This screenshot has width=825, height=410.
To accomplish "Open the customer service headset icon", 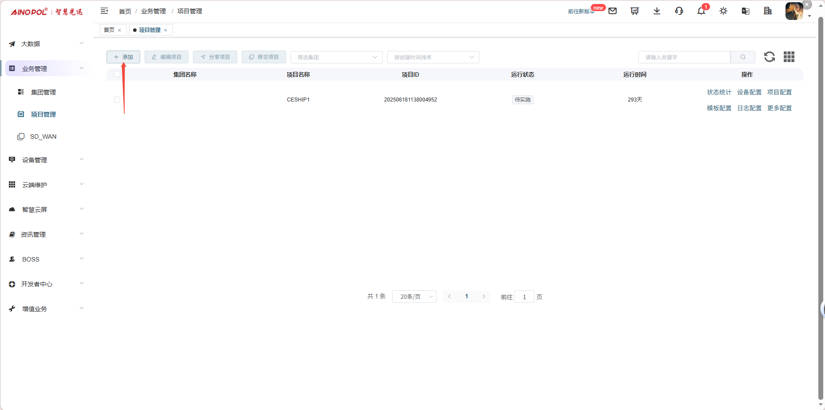I will point(679,11).
